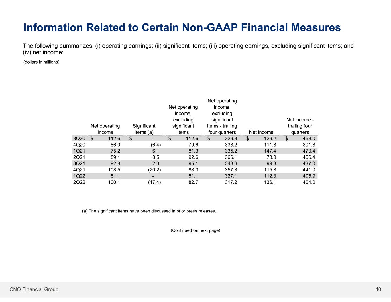The height and width of the screenshot is (302, 391).
Task: Select the '(dollars in millions)' note
Action: [41, 62]
